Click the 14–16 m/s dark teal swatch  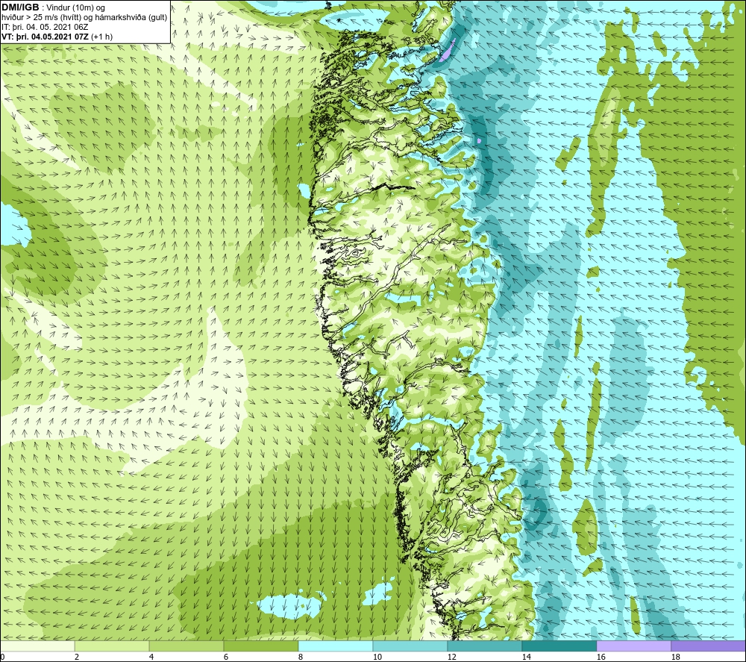pyautogui.click(x=559, y=646)
